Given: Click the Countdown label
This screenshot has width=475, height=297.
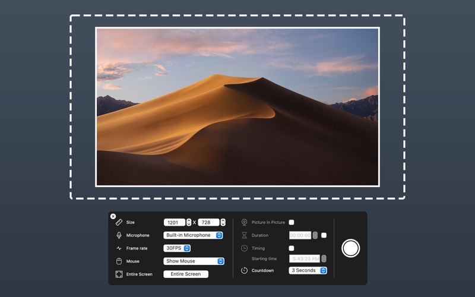Looking at the screenshot, I should tap(262, 270).
